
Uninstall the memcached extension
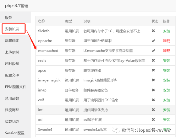167,50
